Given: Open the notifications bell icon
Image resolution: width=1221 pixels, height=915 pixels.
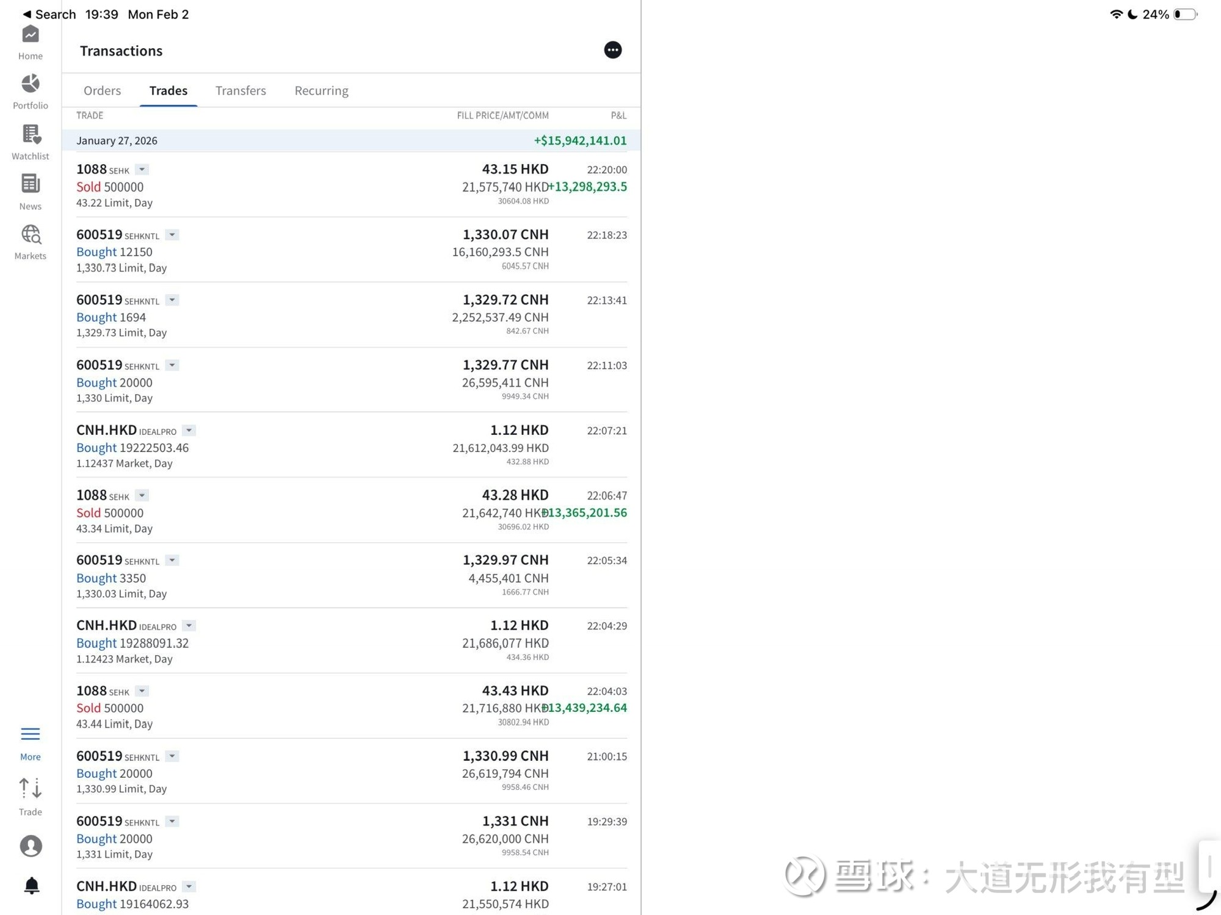Looking at the screenshot, I should 31,885.
